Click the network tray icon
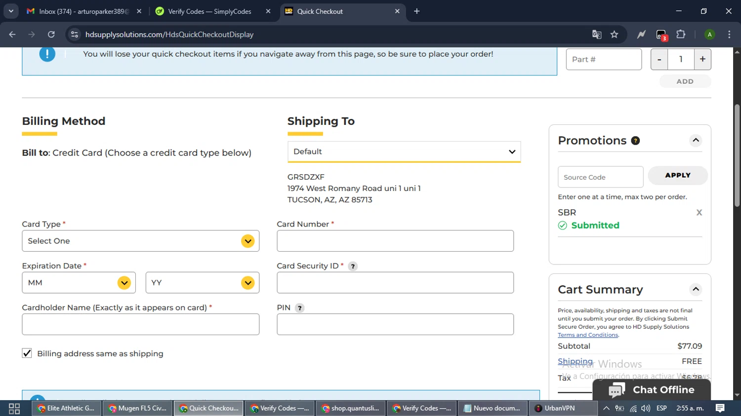 click(x=633, y=409)
